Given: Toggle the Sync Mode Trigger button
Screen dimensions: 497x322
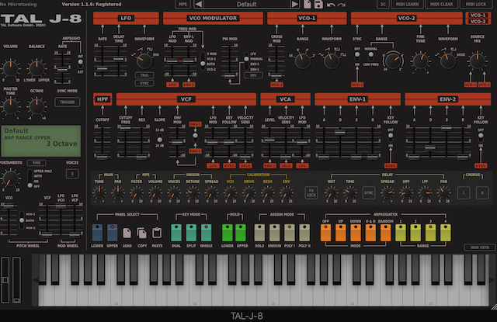Looking at the screenshot, I should 68,102.
